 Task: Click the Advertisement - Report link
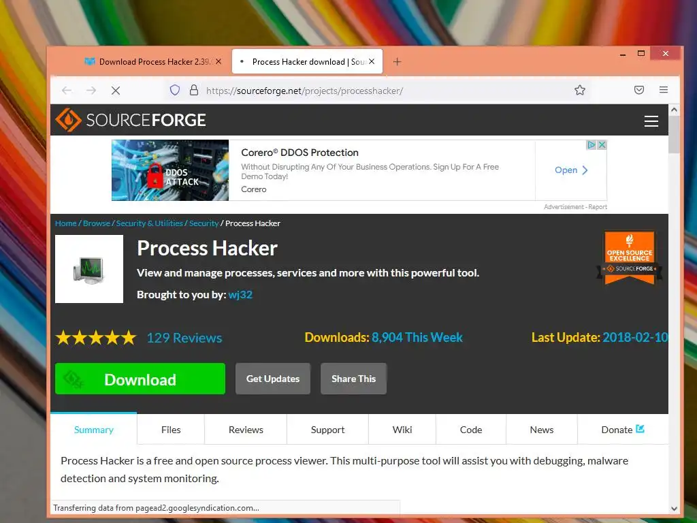(x=575, y=207)
